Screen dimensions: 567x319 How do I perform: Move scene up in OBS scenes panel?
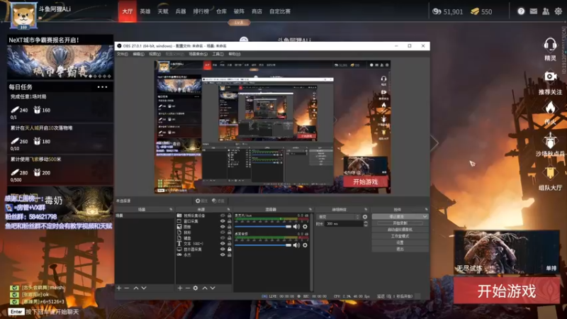[x=136, y=288]
